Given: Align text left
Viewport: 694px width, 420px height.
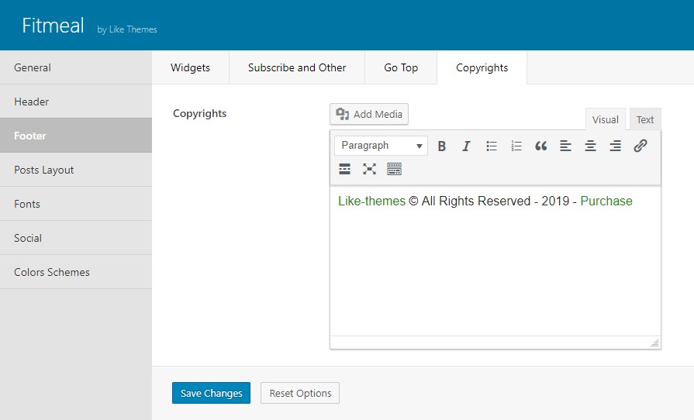Looking at the screenshot, I should click(x=565, y=146).
